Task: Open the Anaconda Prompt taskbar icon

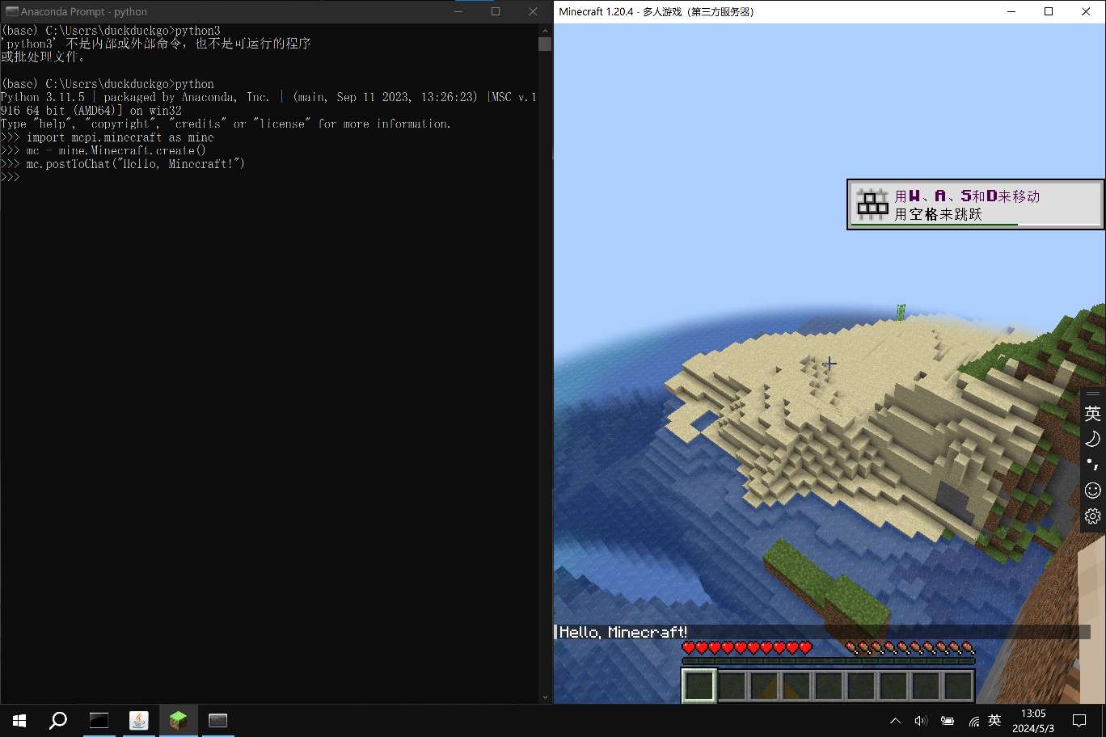Action: pos(99,720)
